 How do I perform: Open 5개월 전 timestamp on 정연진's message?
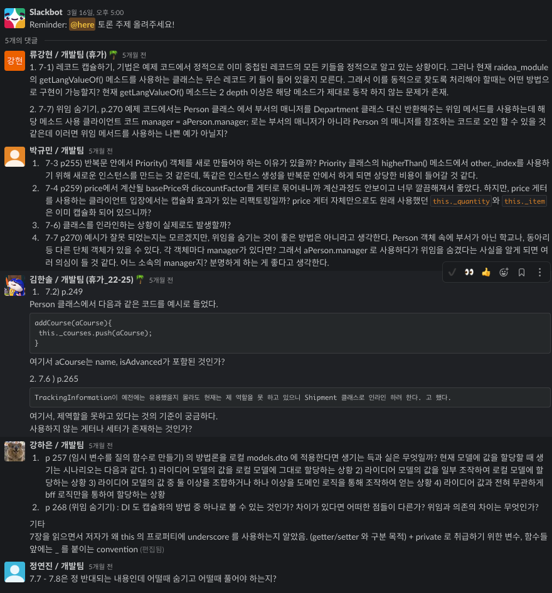click(100, 567)
